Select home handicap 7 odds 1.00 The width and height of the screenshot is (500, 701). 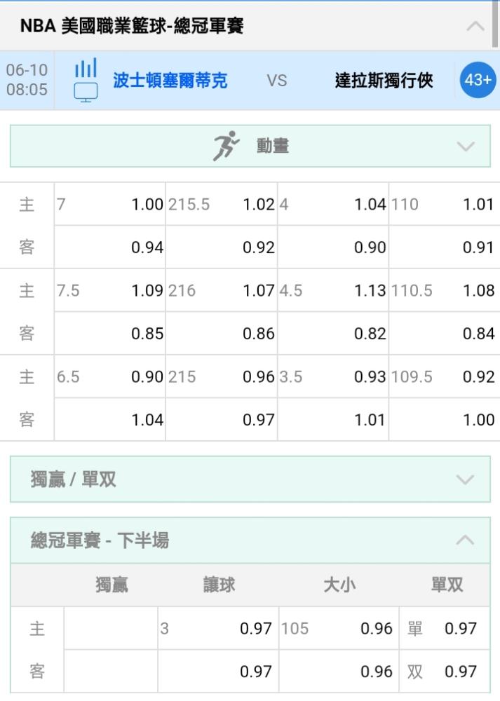click(x=110, y=204)
